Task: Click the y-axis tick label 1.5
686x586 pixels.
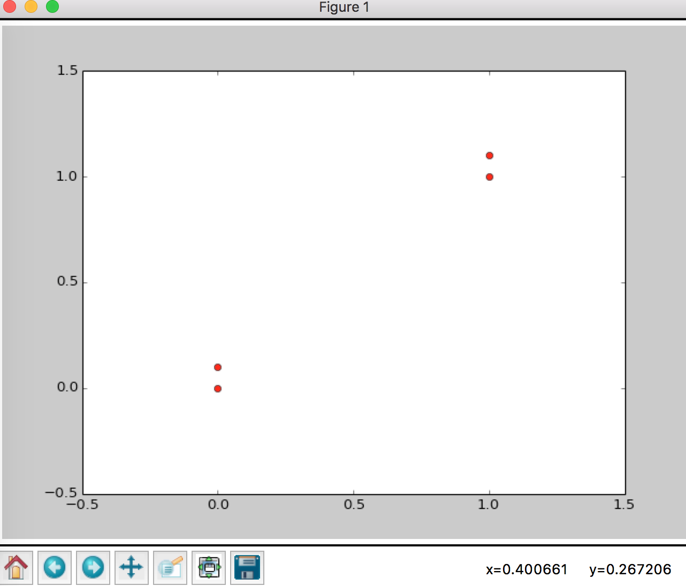Action: (x=67, y=71)
